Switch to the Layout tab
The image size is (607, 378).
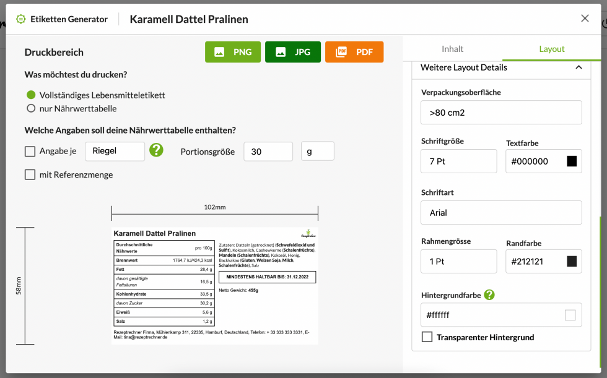[x=551, y=49]
